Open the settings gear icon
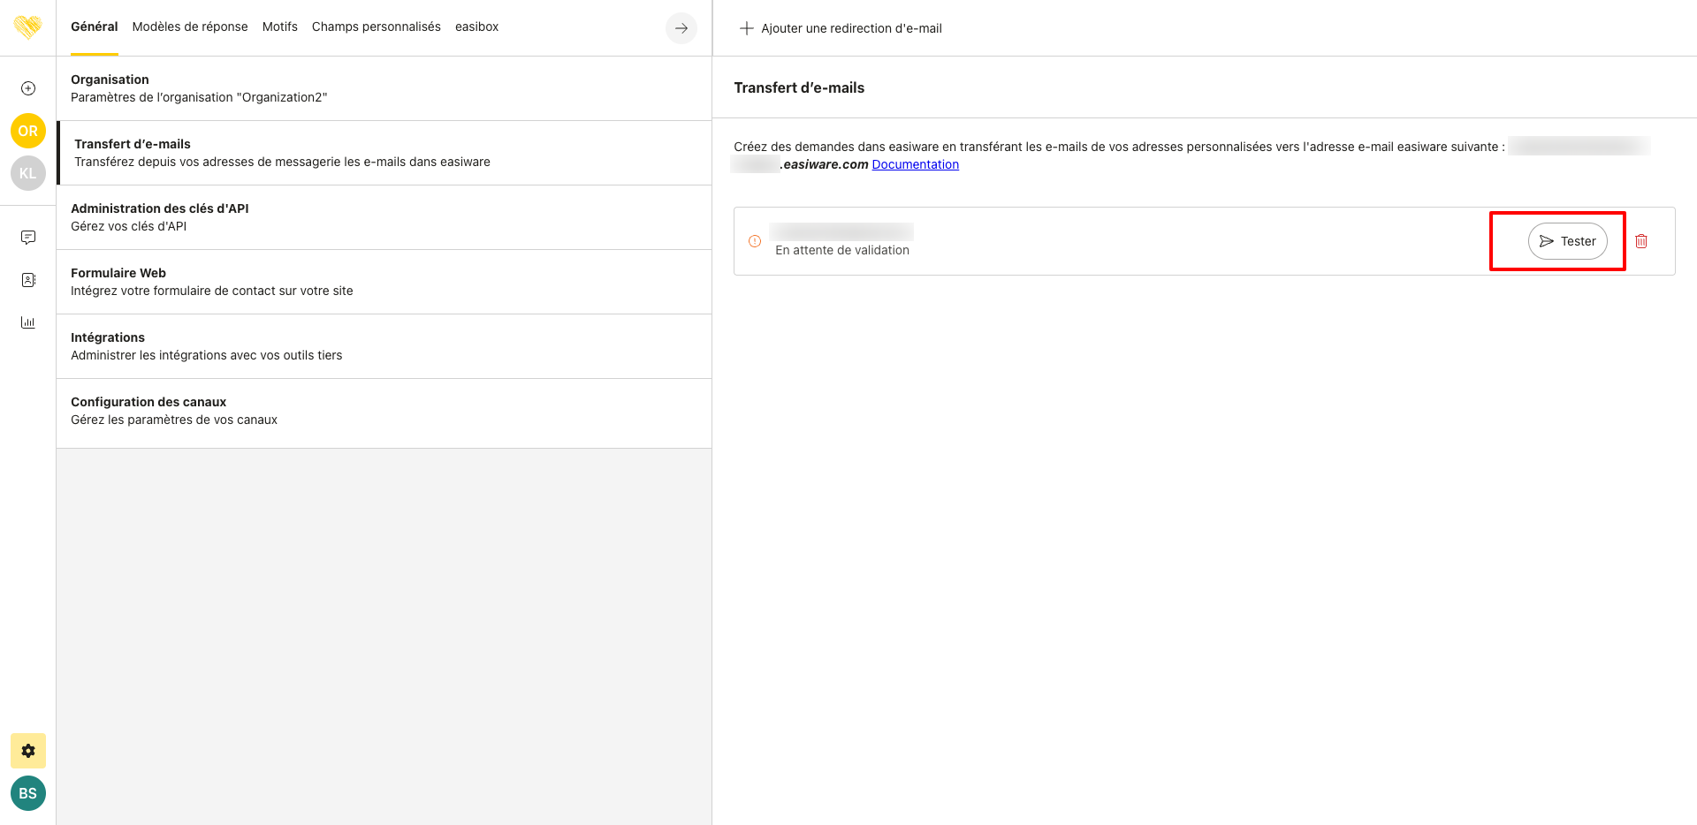Viewport: 1697px width, 825px height. [28, 751]
